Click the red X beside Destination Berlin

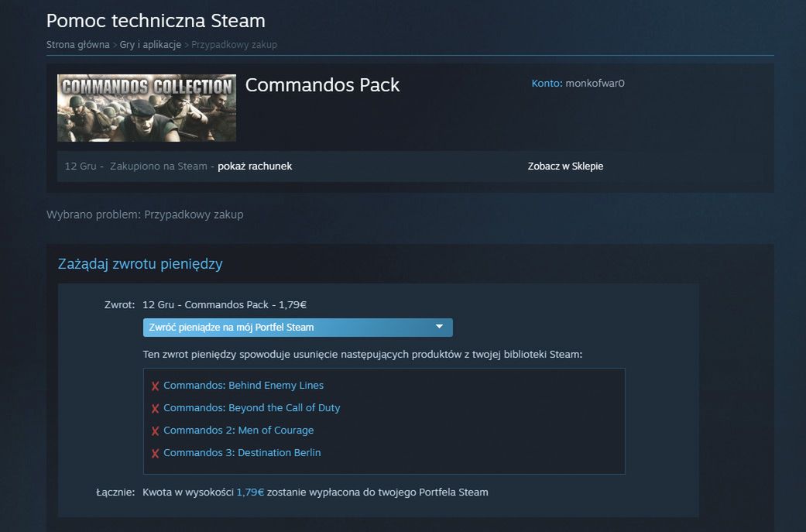pyautogui.click(x=155, y=454)
